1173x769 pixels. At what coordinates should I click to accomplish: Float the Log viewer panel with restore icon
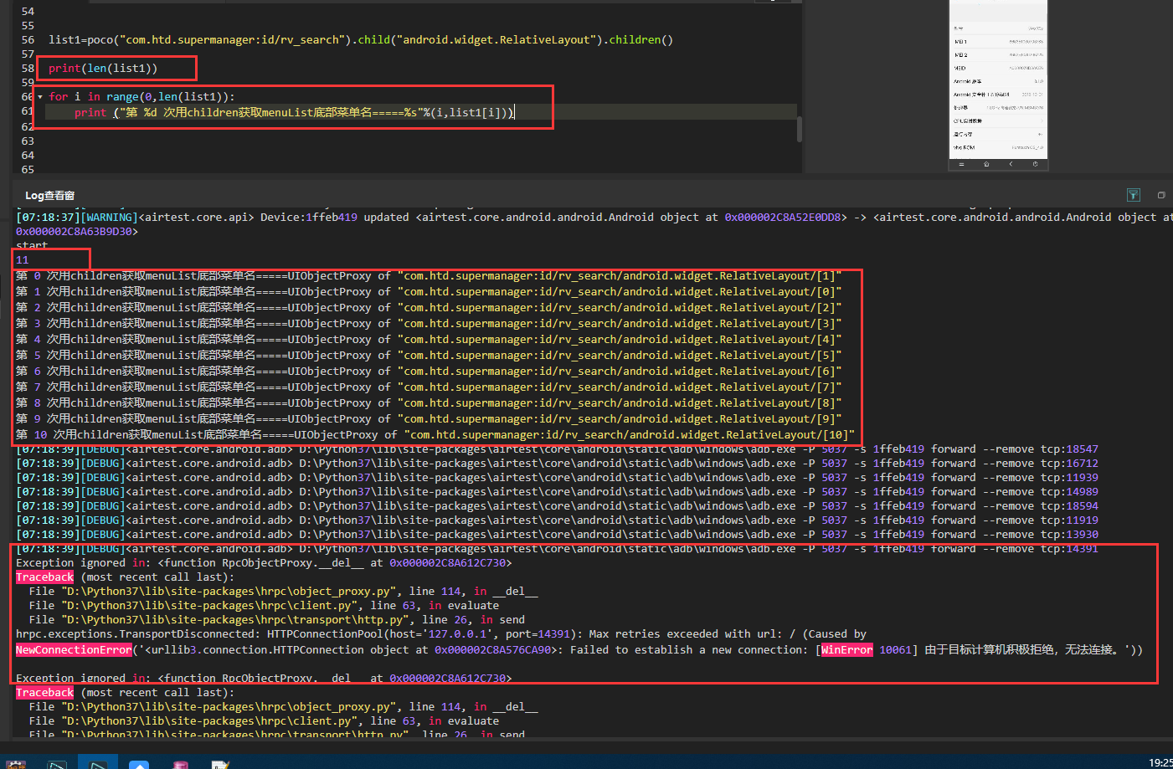[x=1161, y=195]
